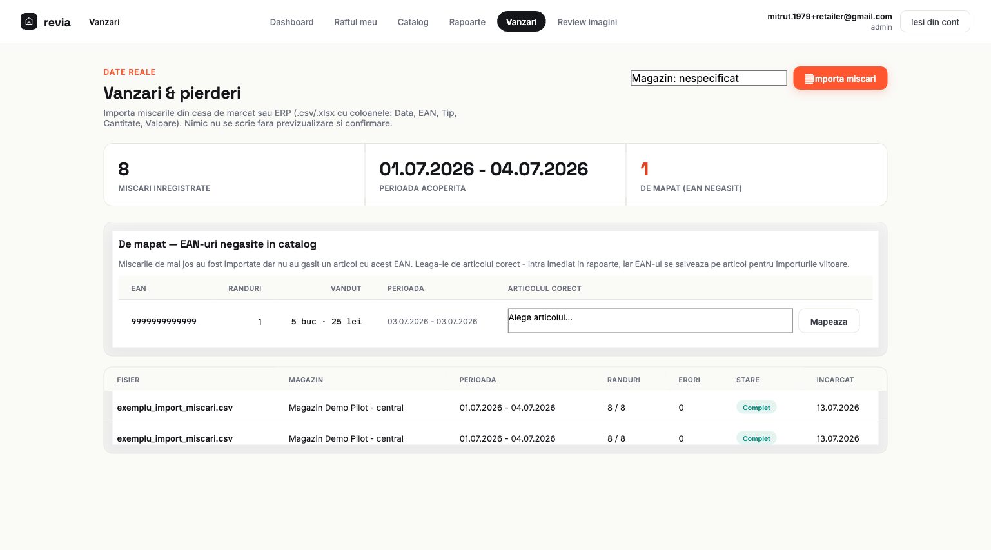Click the revia home logo icon
Viewport: 991px width, 550px height.
[x=29, y=21]
